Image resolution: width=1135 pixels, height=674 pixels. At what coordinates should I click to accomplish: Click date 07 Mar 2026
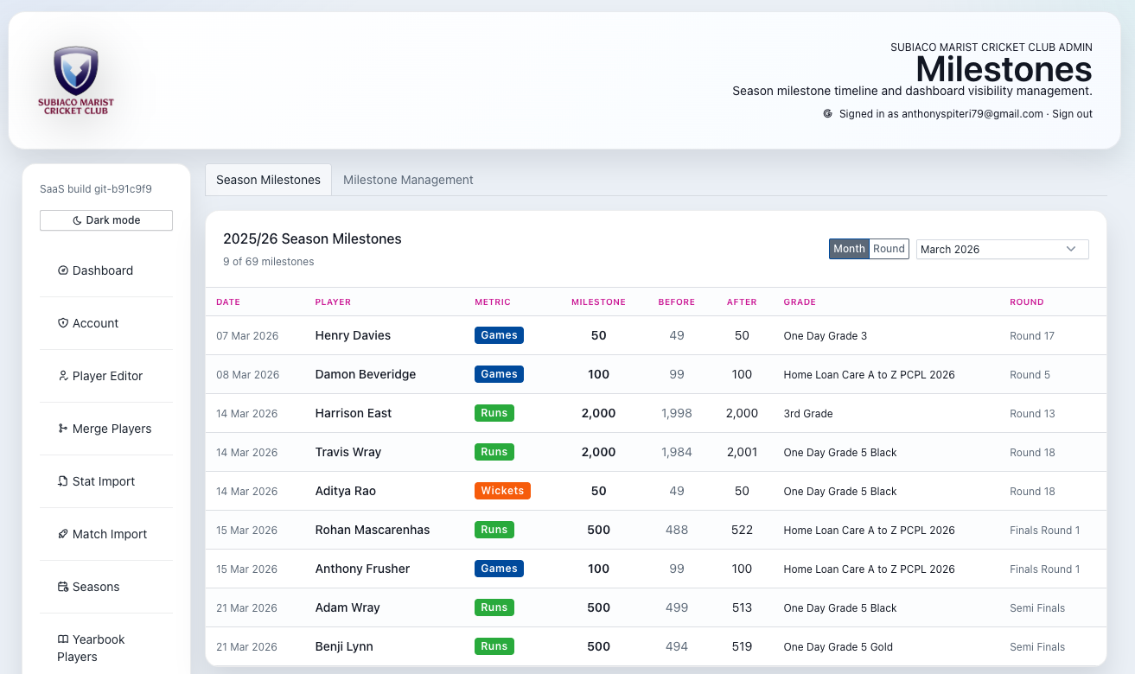(247, 335)
